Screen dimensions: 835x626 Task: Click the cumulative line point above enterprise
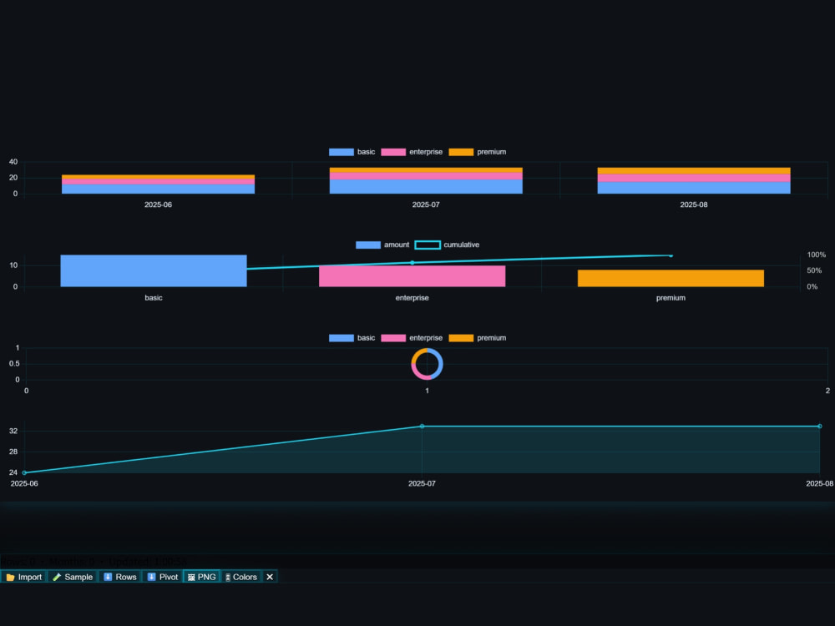(412, 263)
